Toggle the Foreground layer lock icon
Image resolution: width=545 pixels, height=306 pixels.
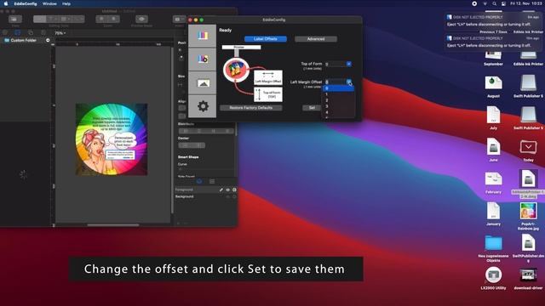click(x=234, y=190)
